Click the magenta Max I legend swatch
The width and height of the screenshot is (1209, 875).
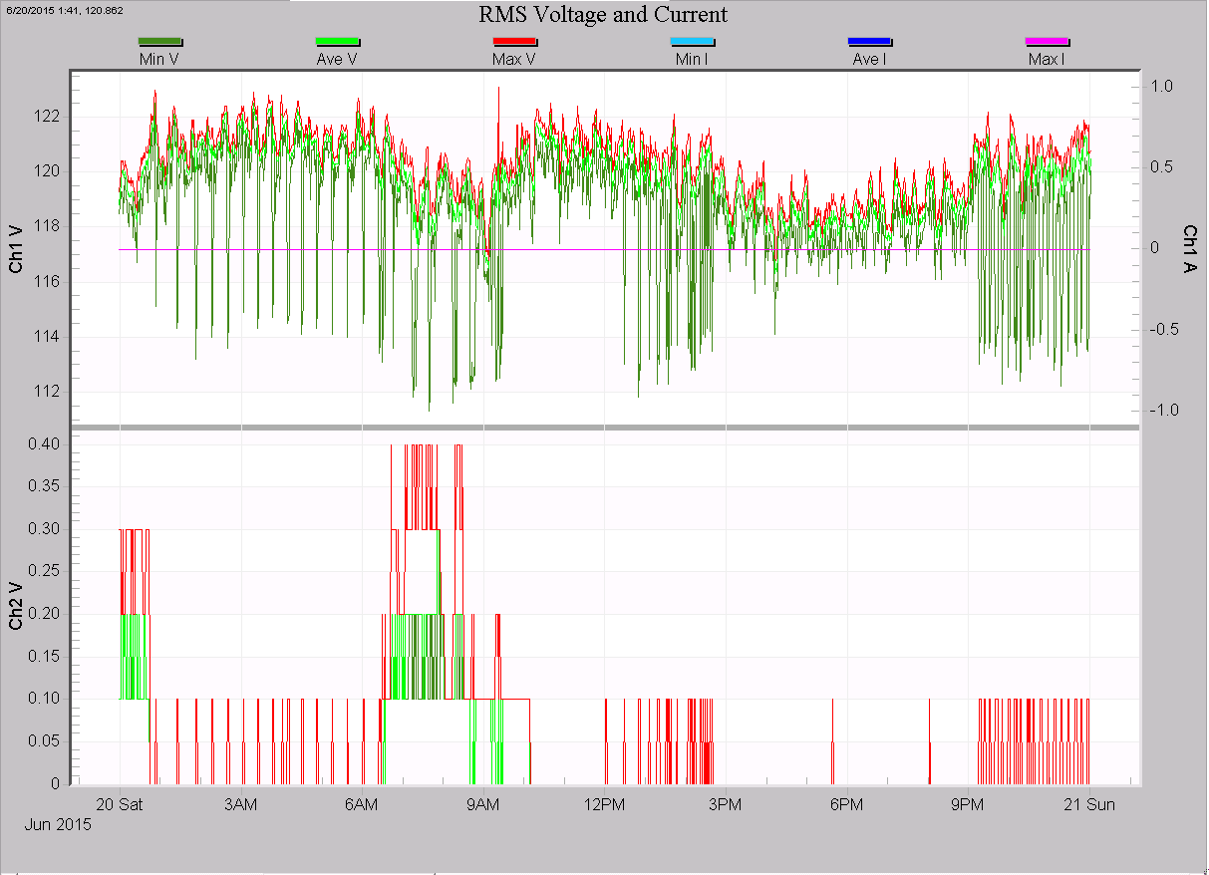coord(1047,42)
